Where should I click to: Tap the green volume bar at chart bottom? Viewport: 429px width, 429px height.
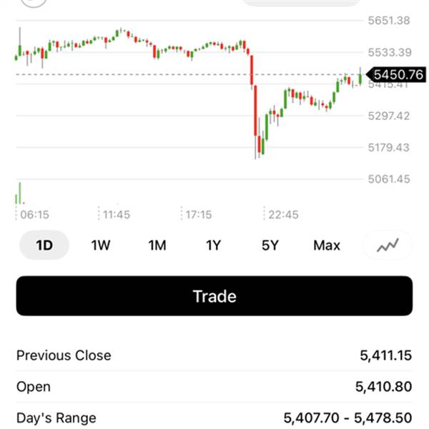pyautogui.click(x=19, y=193)
